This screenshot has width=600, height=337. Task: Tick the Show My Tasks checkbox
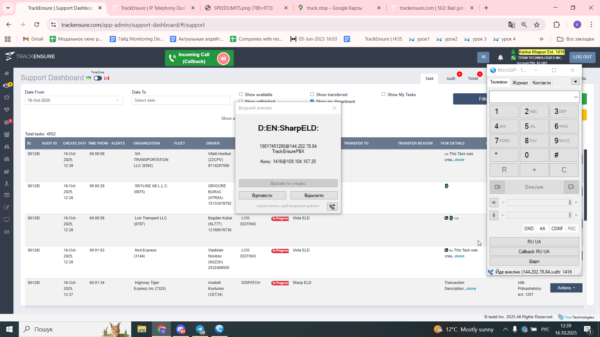(x=383, y=94)
